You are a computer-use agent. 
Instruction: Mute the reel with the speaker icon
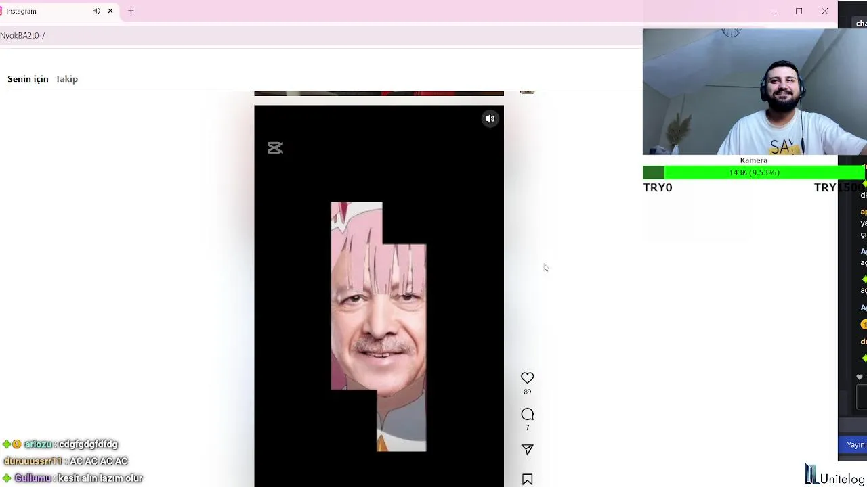tap(490, 119)
